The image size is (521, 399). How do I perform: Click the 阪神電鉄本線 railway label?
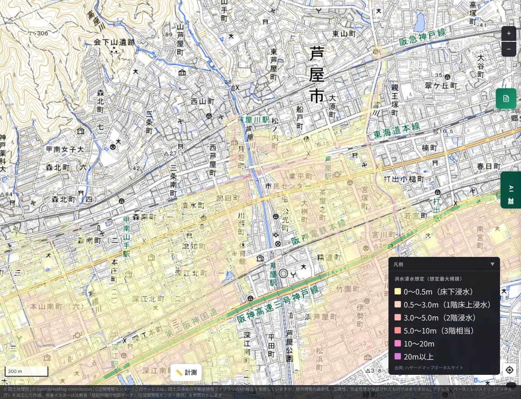(318, 232)
